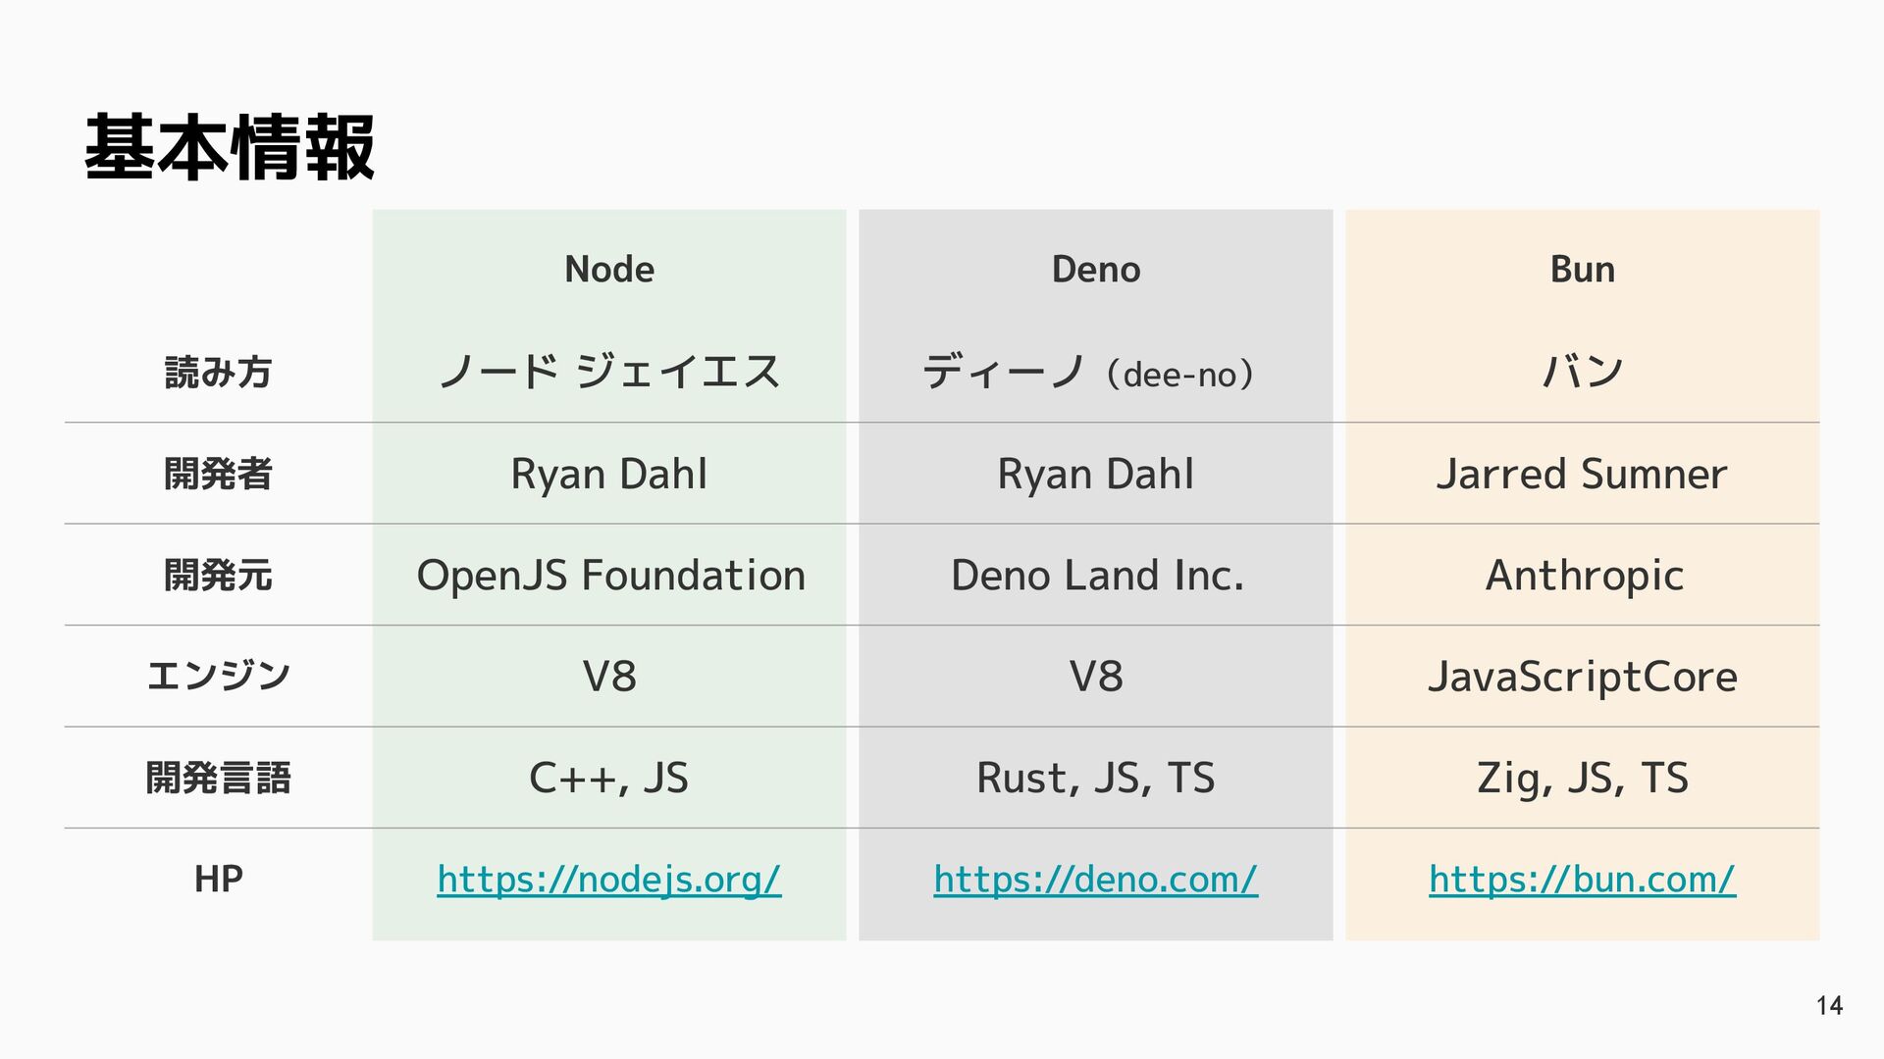The width and height of the screenshot is (1884, 1059).
Task: Open the nodejs.org homepage link
Action: tap(608, 879)
